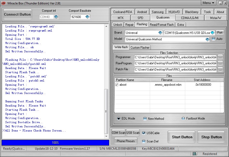Switch to the Mstar/W tab
Viewport: 229px width, 157px height.
click(215, 18)
